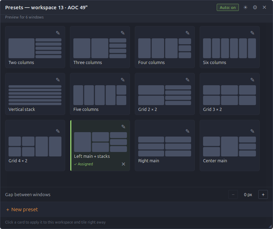Edit the Grid 2 × 2 preset
This screenshot has width=273, height=229.
(x=187, y=80)
